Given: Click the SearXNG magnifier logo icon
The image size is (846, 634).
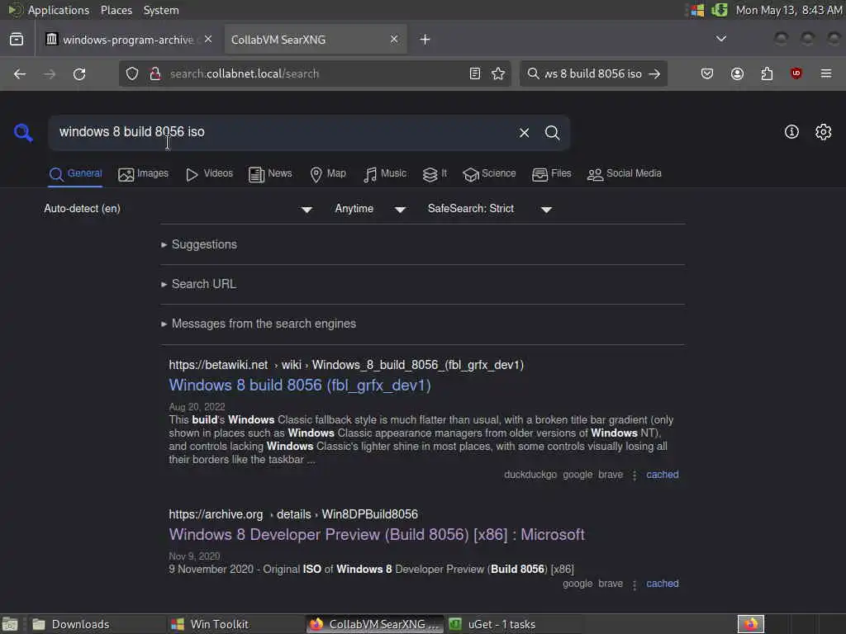Looking at the screenshot, I should [23, 132].
